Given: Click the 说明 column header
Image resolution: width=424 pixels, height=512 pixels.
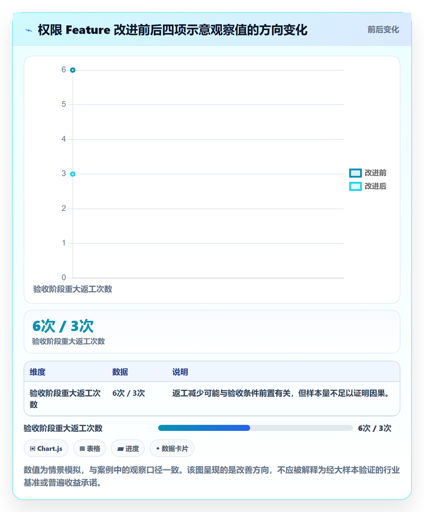Looking at the screenshot, I should [180, 372].
